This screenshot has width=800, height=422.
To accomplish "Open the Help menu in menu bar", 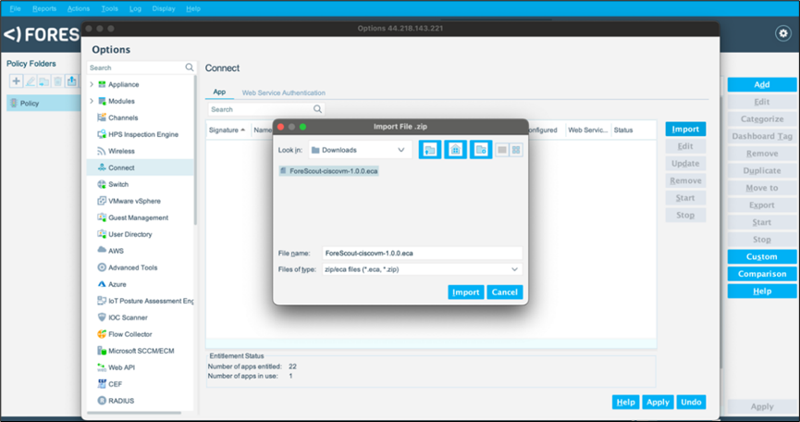I will click(x=193, y=8).
